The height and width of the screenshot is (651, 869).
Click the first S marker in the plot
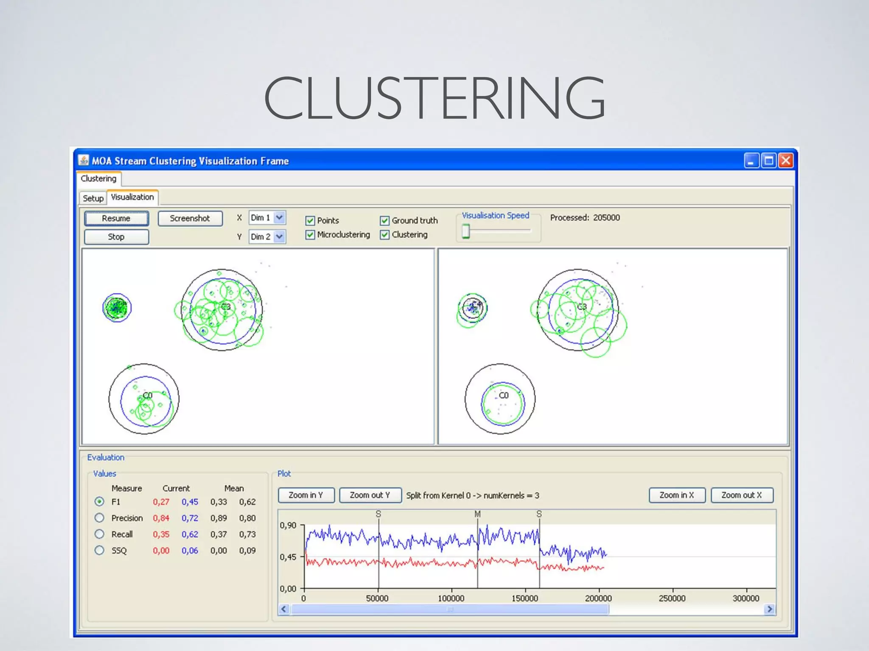378,514
